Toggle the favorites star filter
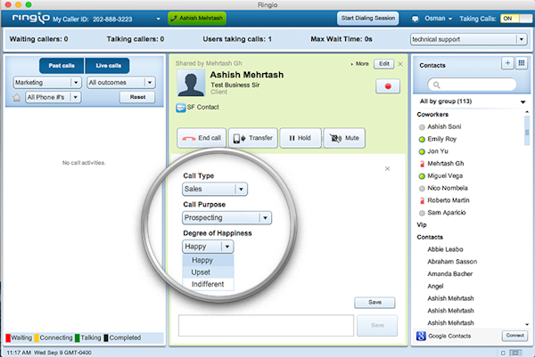Viewport: 535px width, 357px height. [x=16, y=97]
